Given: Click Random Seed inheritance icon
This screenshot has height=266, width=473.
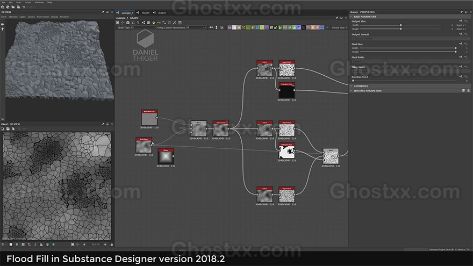Looking at the screenshot, I should tap(461, 77).
